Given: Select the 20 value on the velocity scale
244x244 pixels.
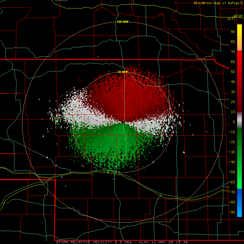Looking at the screenshot, I should pyautogui.click(x=233, y=102).
